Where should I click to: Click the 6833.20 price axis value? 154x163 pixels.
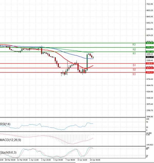(x=150, y=10)
